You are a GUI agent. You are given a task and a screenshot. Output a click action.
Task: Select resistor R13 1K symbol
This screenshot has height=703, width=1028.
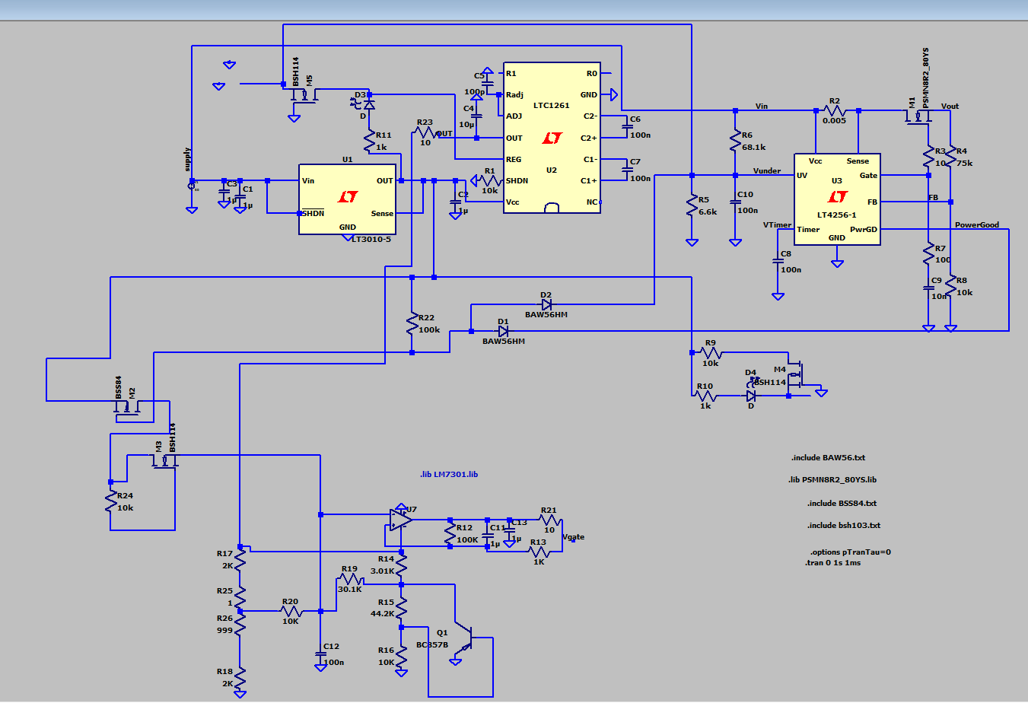539,552
